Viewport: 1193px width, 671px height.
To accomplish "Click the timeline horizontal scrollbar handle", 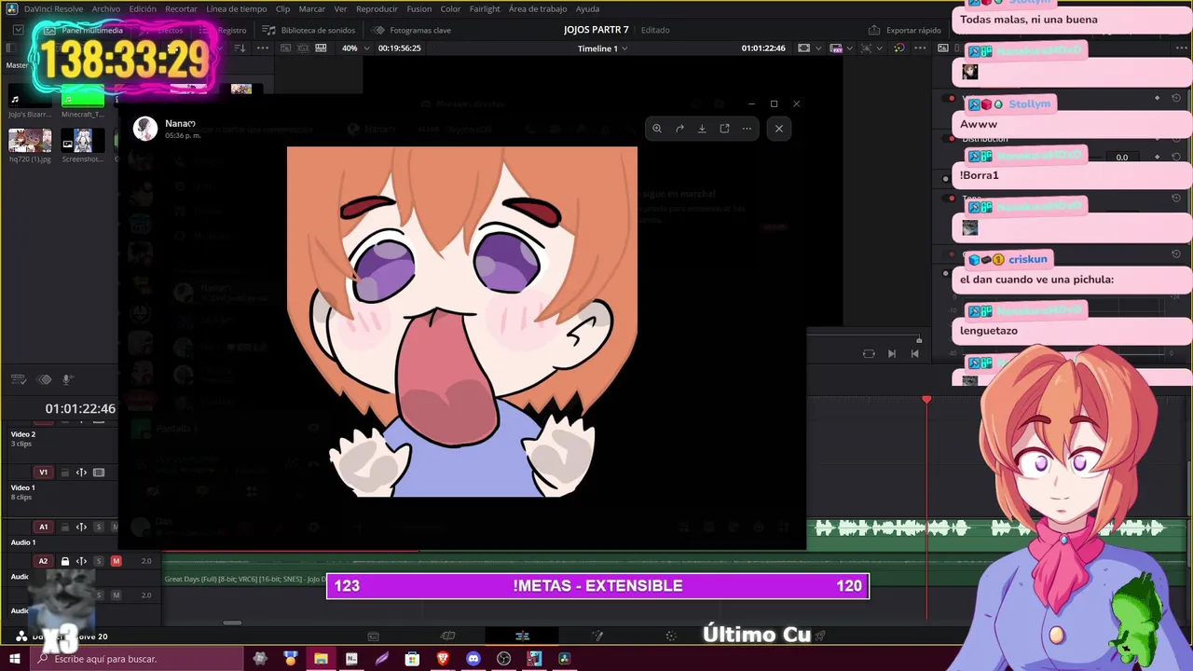I will pyautogui.click(x=232, y=623).
